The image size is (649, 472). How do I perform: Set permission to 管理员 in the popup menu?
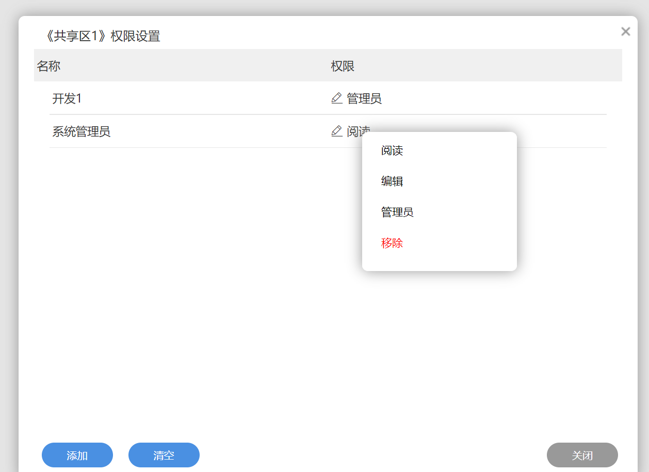(x=397, y=212)
